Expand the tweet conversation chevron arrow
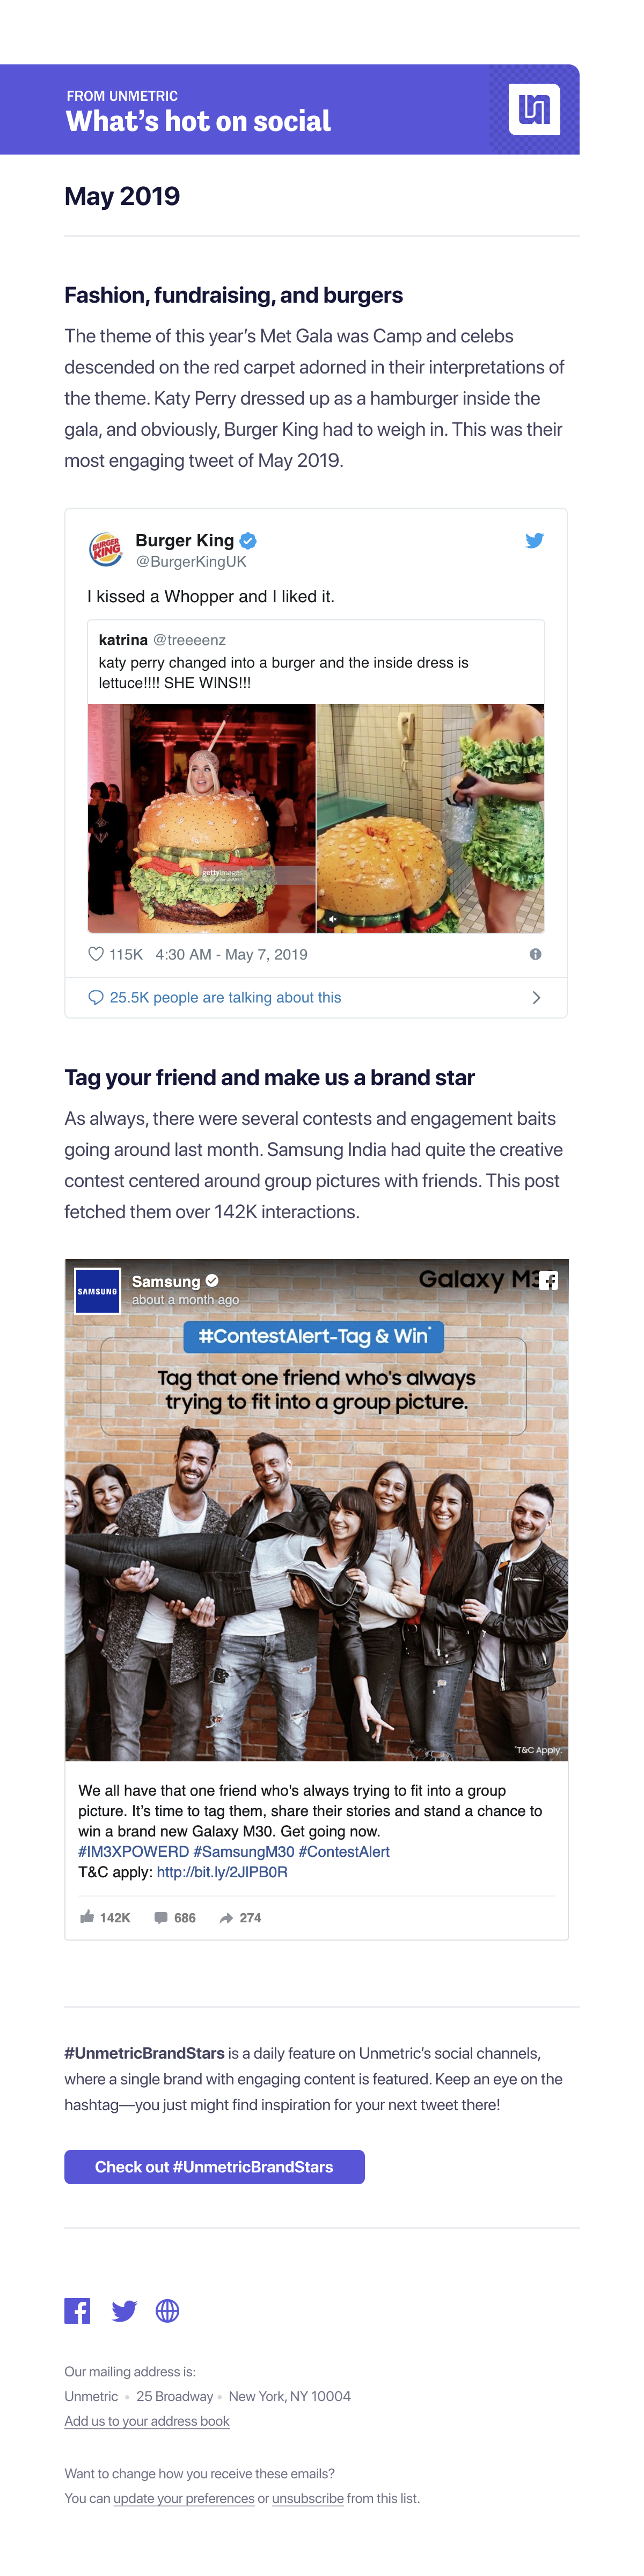The image size is (644, 2576). [x=537, y=998]
